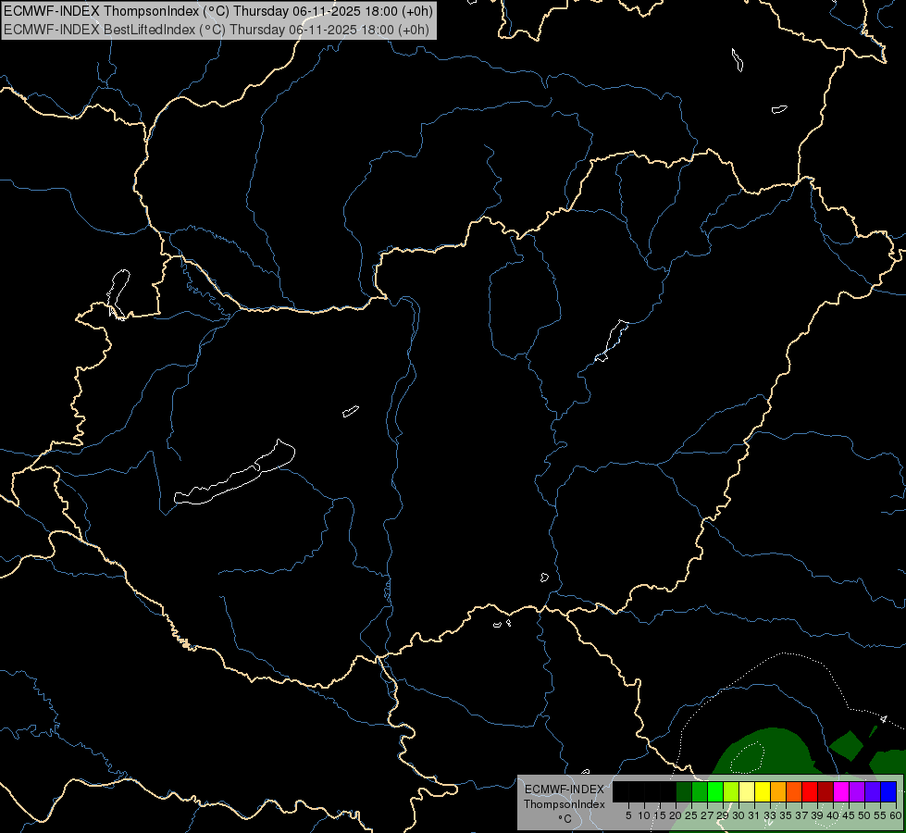Image resolution: width=906 pixels, height=833 pixels.
Task: Click the red 37-39 legend swatch
Action: click(810, 792)
